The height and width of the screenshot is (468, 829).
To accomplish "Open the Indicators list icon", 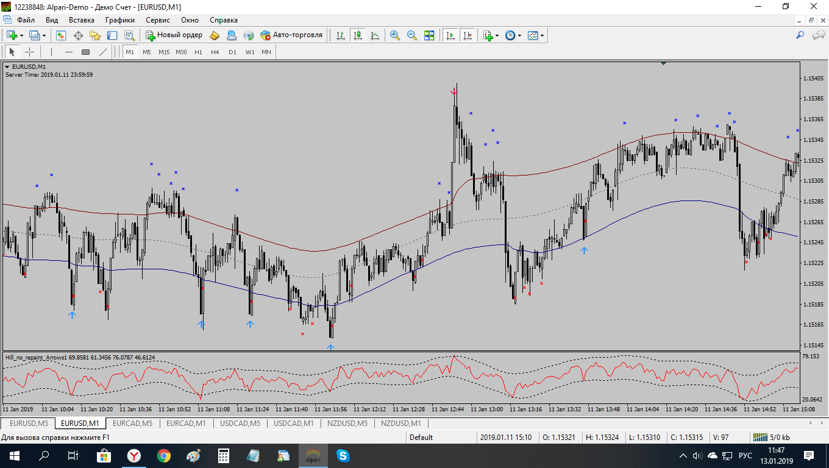I will tap(488, 35).
